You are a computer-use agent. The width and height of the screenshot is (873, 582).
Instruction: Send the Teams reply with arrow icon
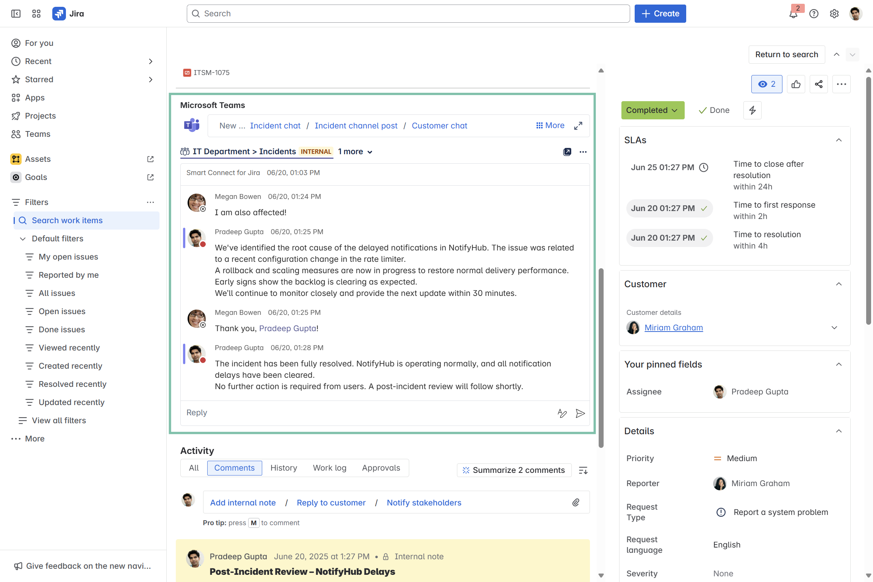580,413
